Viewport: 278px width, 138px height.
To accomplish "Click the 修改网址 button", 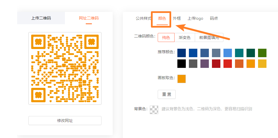I will (65, 121).
